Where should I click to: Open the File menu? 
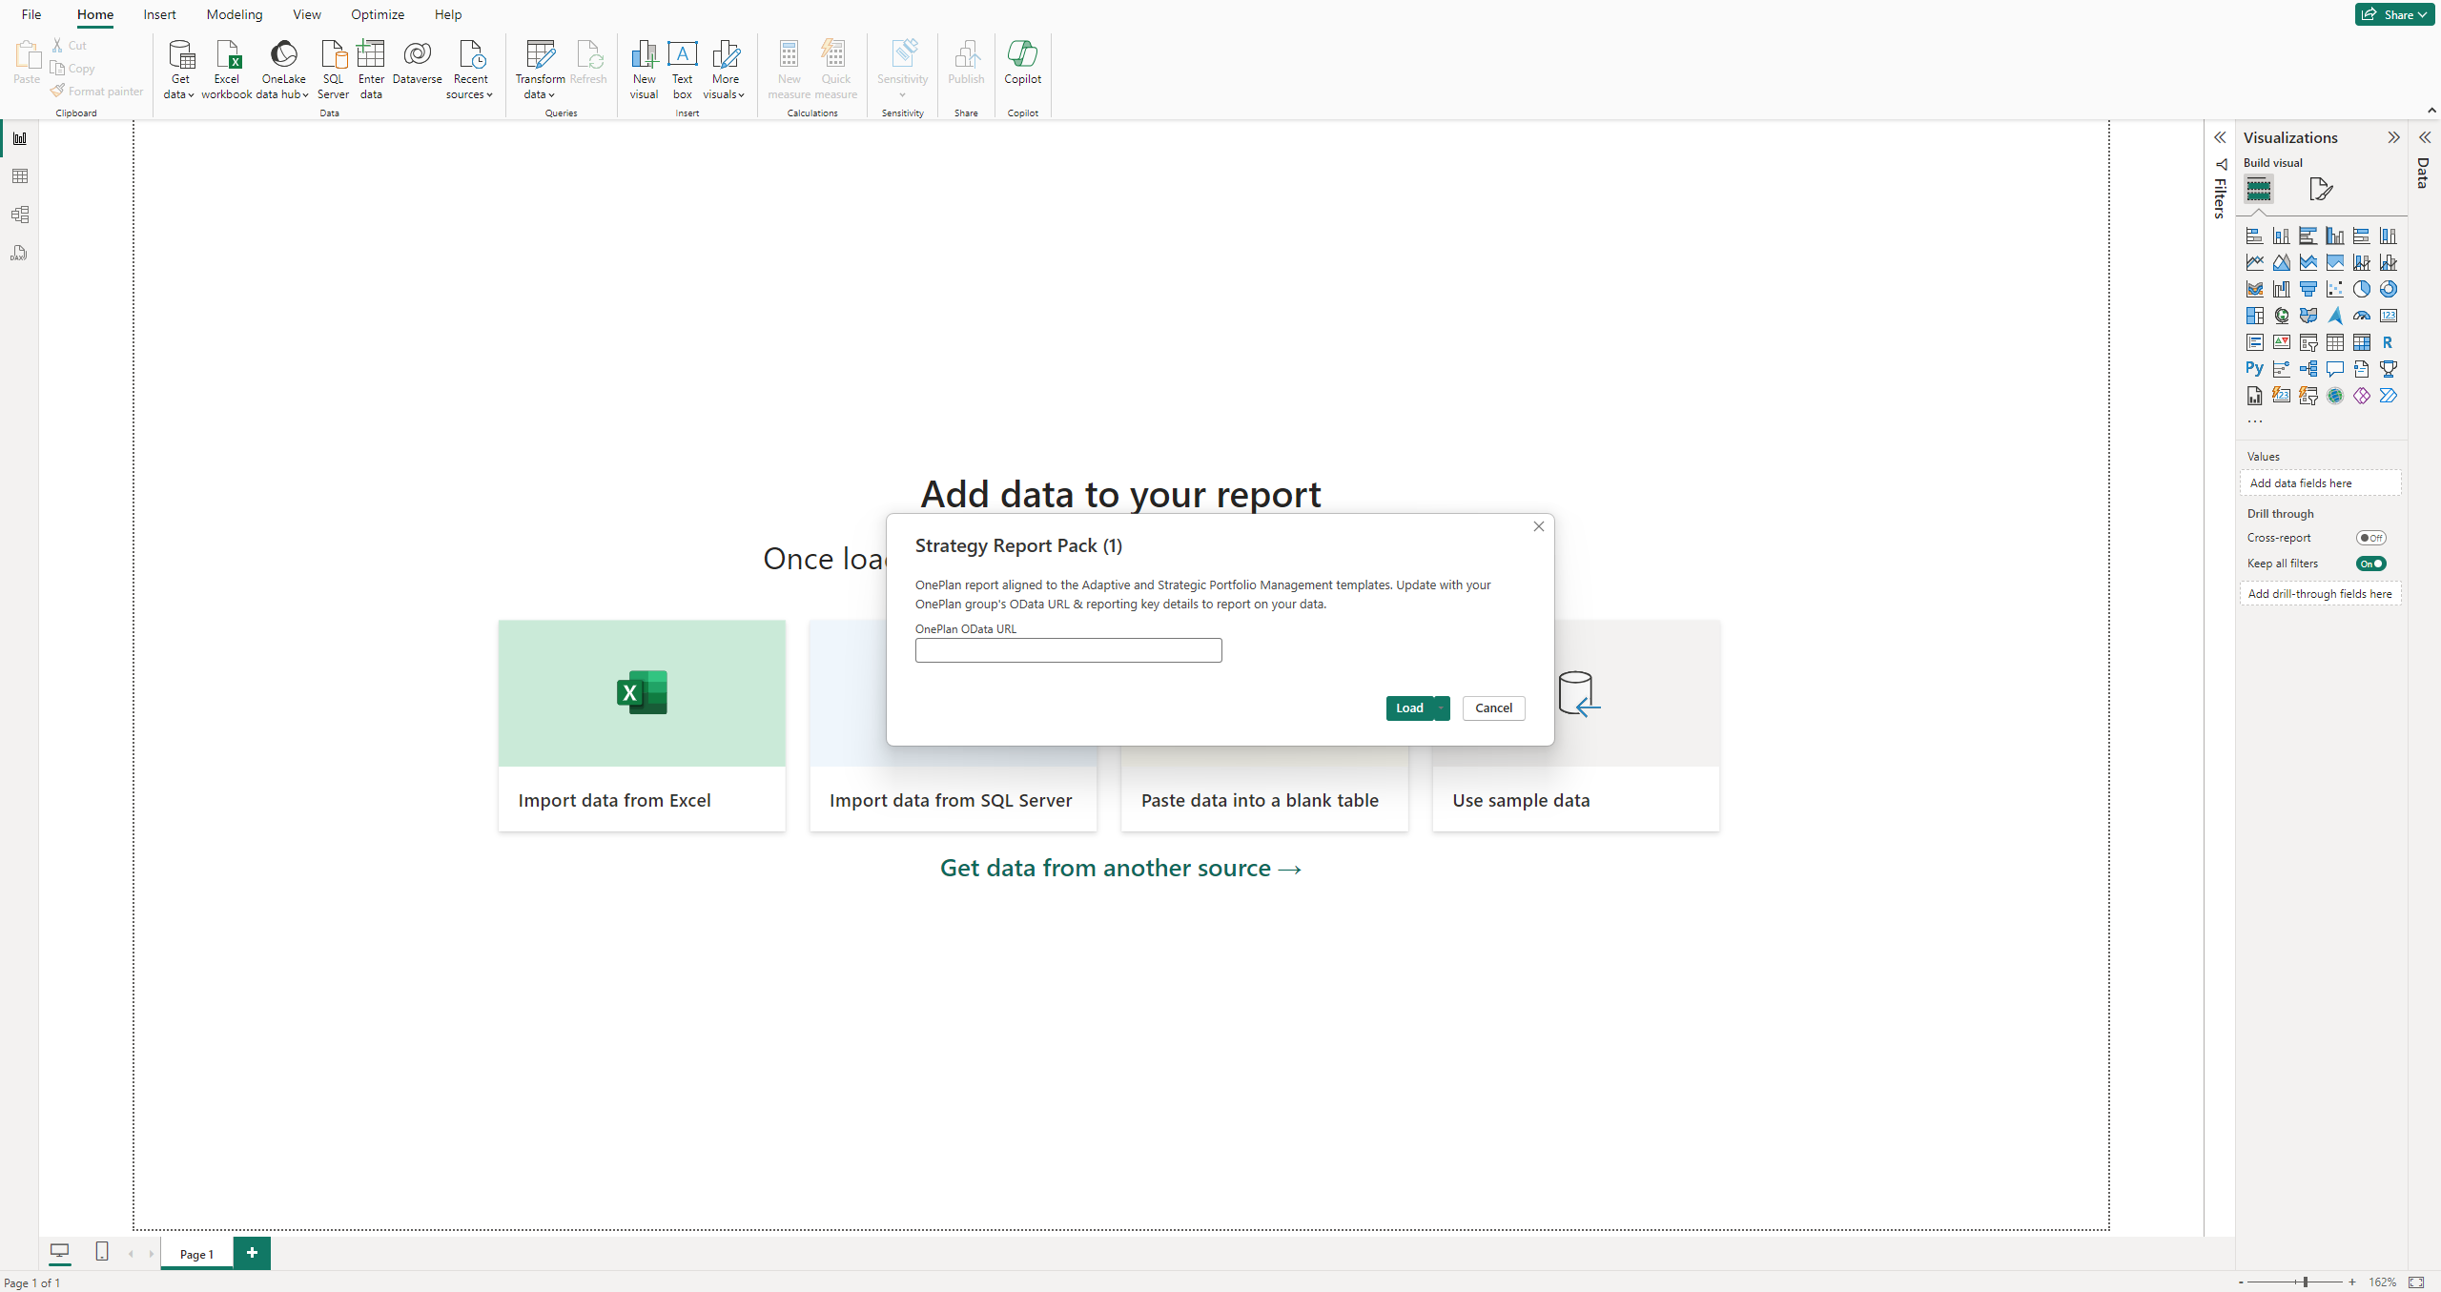31,14
